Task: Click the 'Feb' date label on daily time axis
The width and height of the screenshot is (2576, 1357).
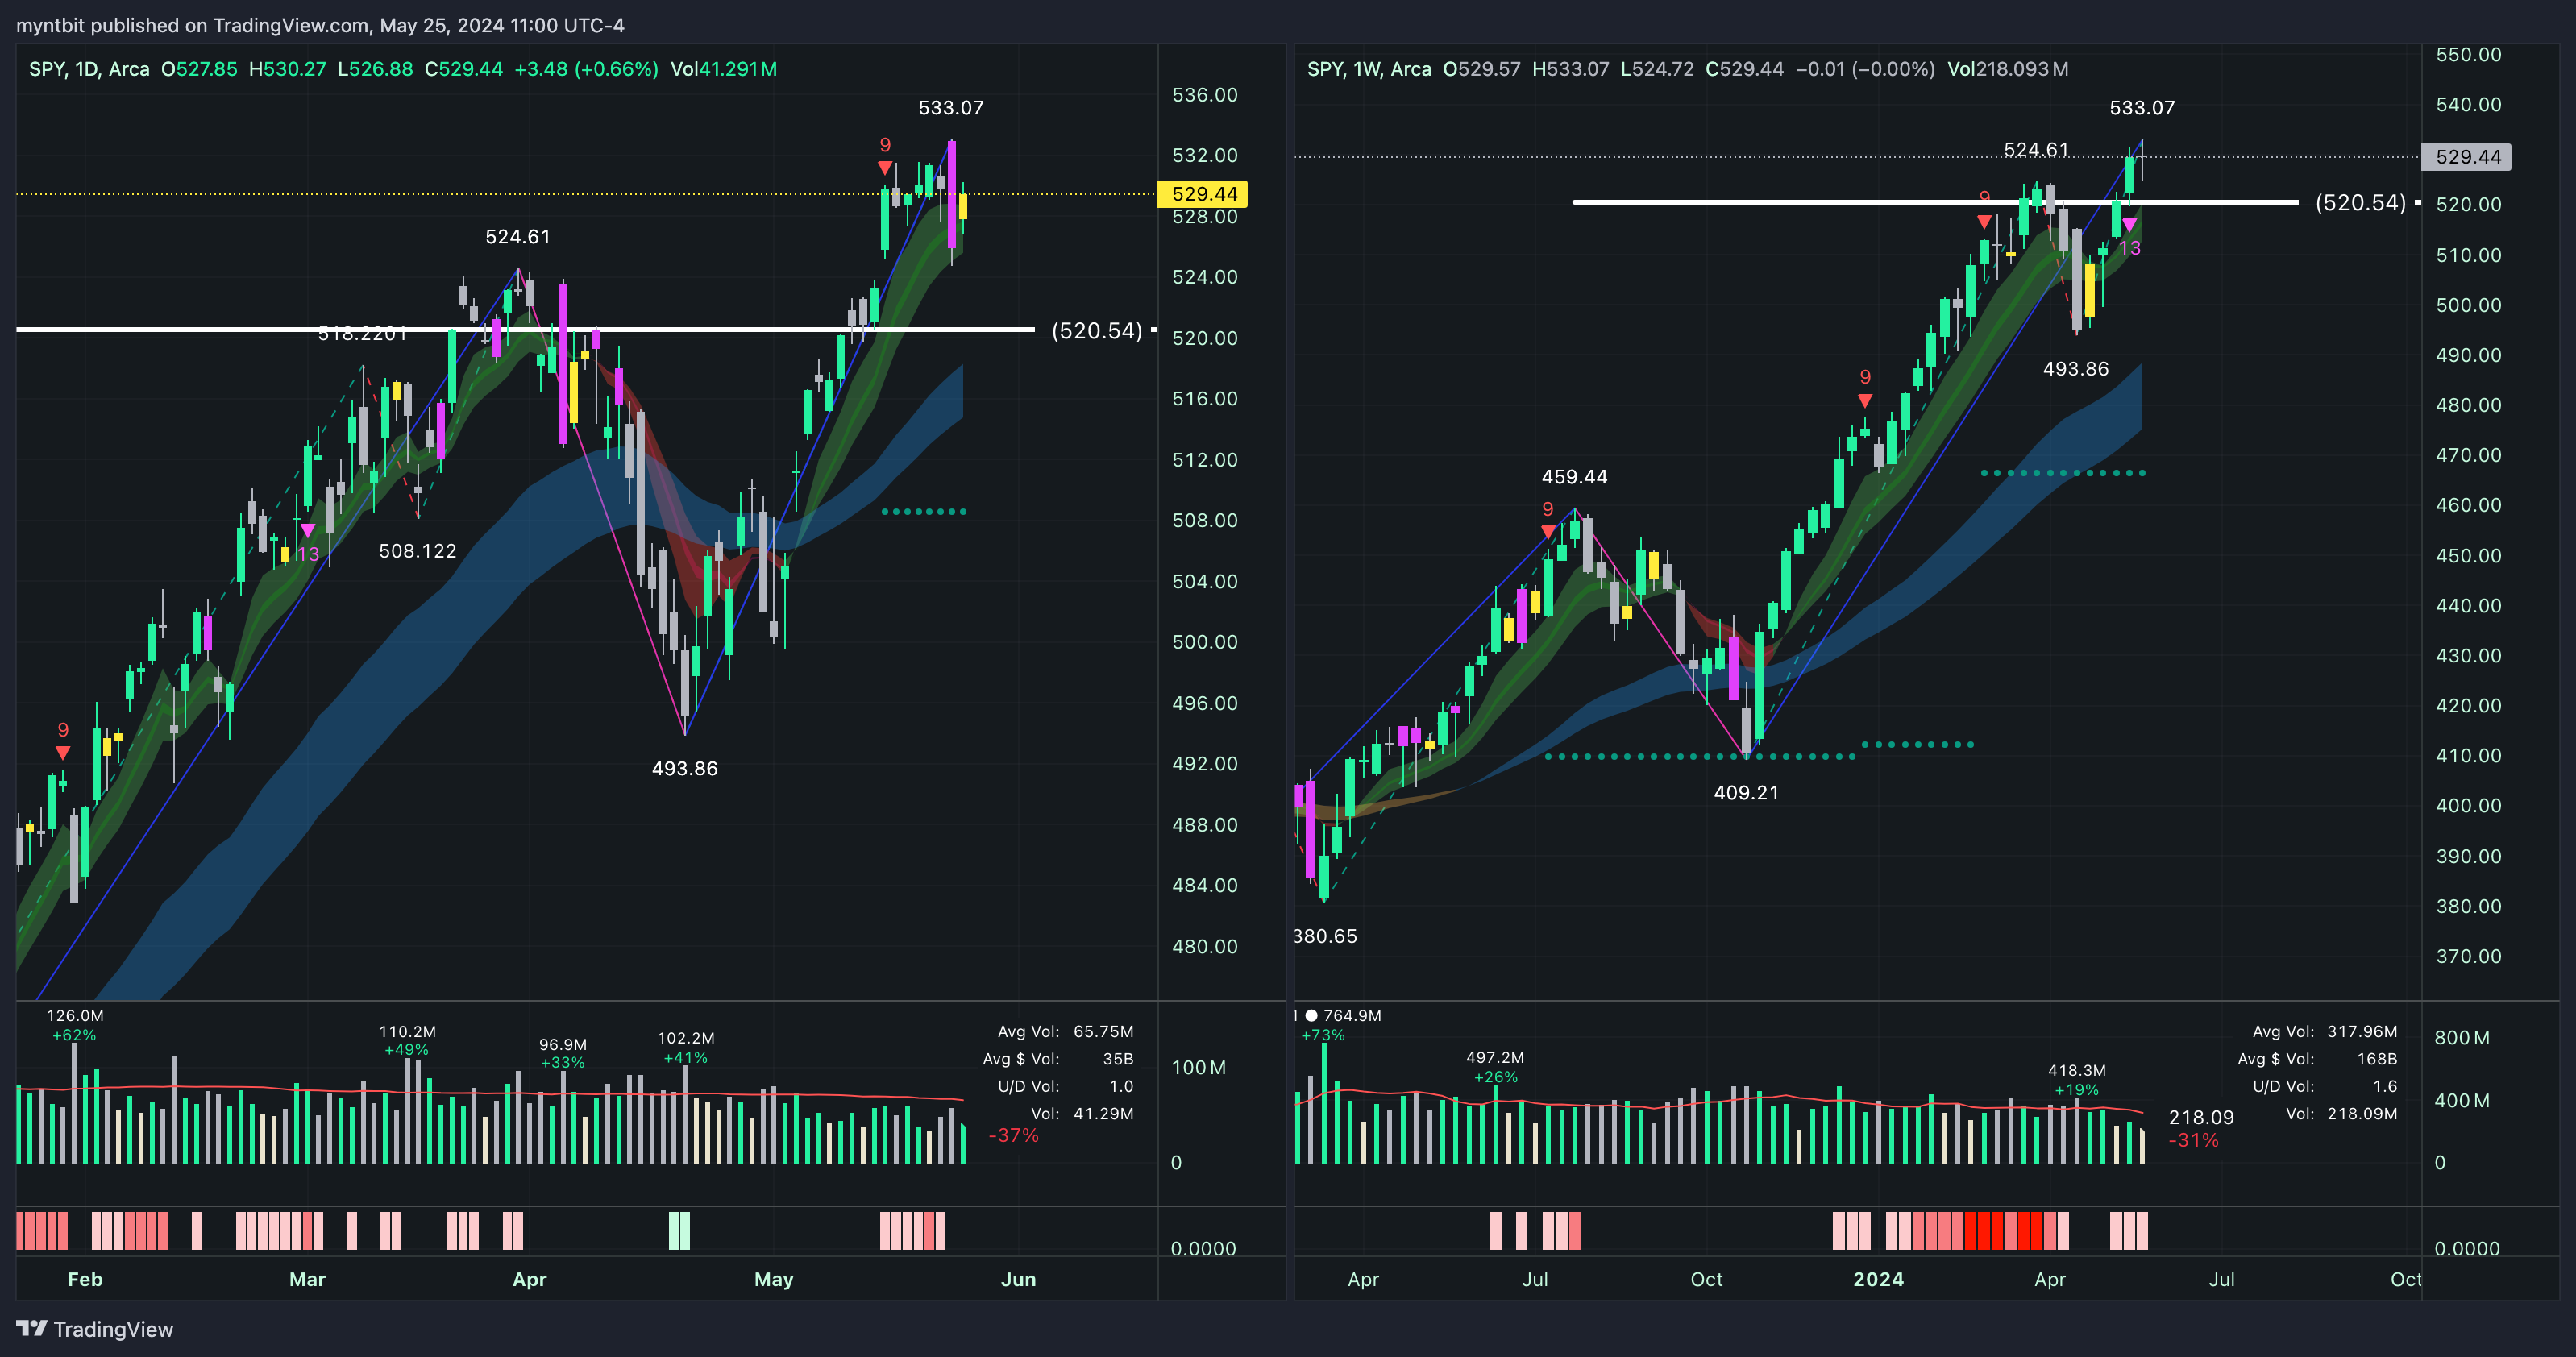Action: coord(85,1280)
